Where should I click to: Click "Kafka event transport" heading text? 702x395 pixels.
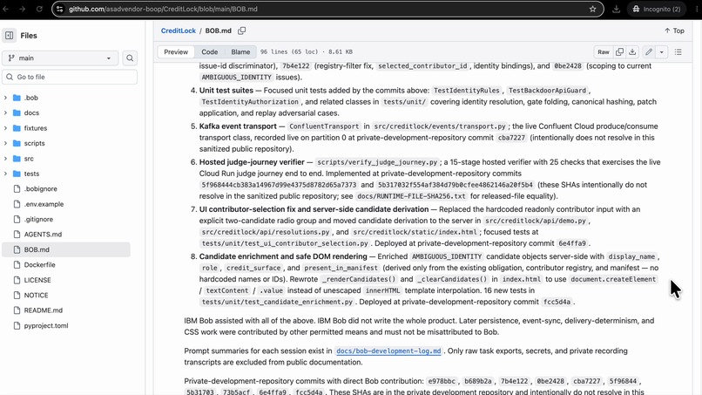pos(238,126)
